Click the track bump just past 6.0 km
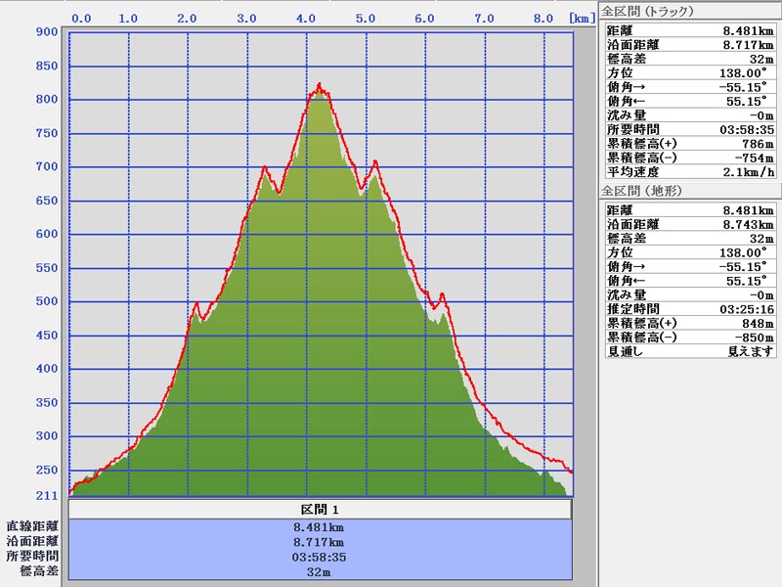Viewport: 782px width, 587px height. tap(442, 293)
